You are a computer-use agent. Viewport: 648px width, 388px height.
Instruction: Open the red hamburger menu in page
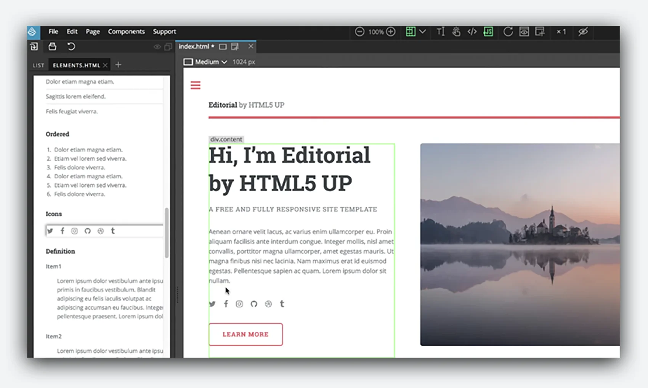pos(196,85)
